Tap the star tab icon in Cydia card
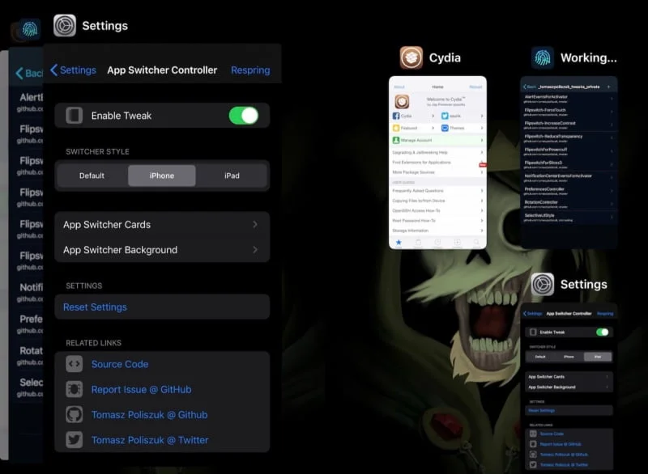 click(399, 242)
